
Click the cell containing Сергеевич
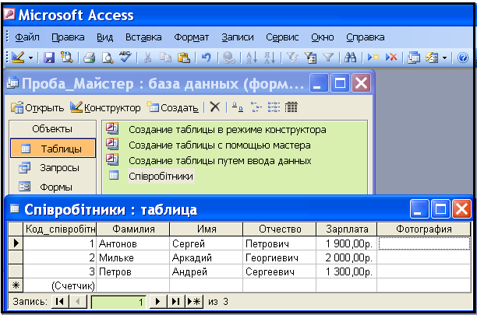click(x=279, y=271)
